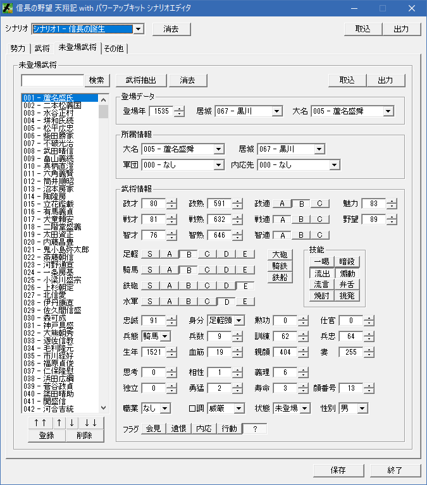Viewport: 427px width, 485px height.
Task: Open the シナリオ dropdown list
Action: pyautogui.click(x=139, y=29)
